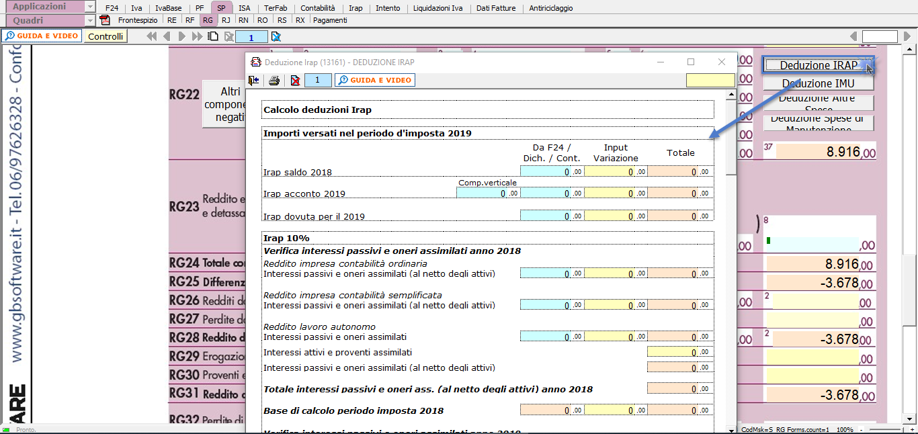This screenshot has width=918, height=434.
Task: Go to the Frontespizio section
Action: click(x=138, y=20)
